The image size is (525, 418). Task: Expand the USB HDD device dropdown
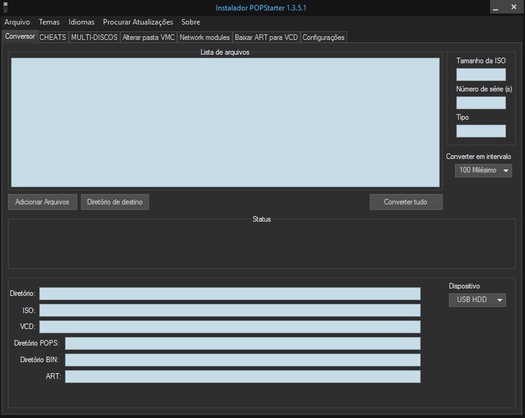coord(477,300)
